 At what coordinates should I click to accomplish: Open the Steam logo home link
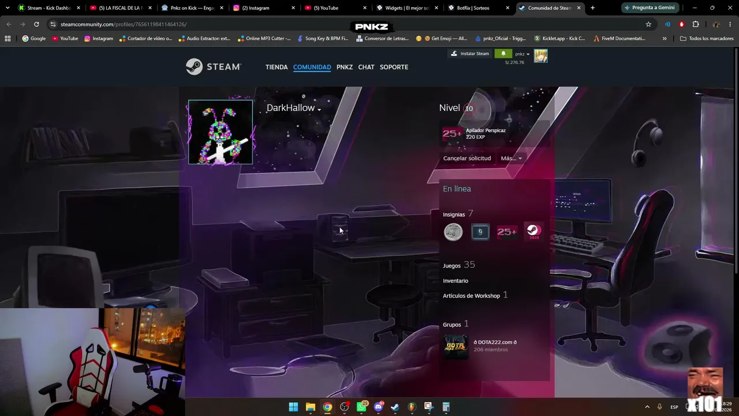click(214, 67)
